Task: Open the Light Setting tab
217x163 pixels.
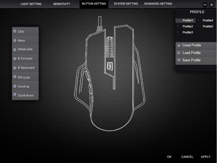Action: tap(31, 4)
